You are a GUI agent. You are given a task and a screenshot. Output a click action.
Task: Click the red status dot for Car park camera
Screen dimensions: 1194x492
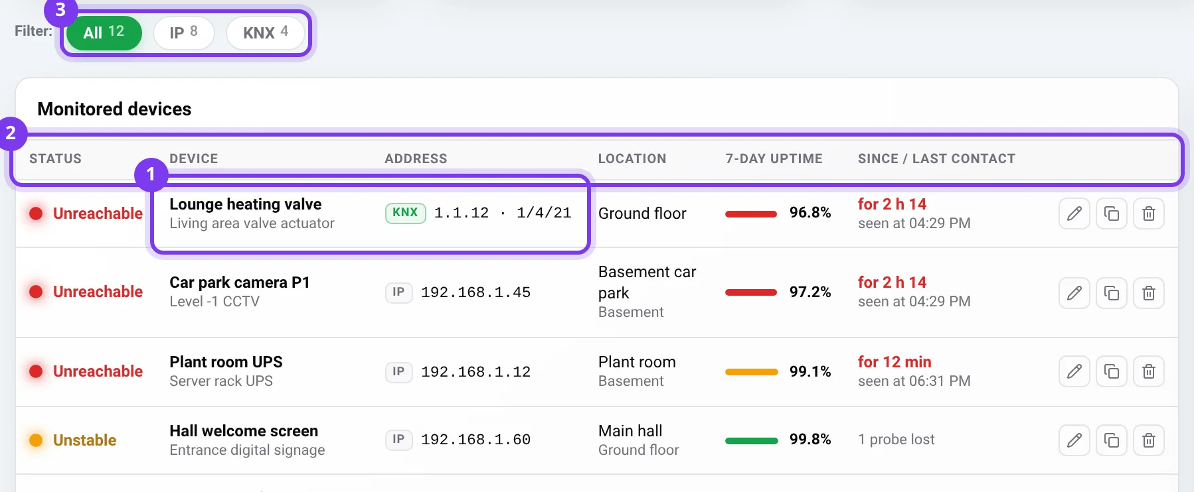point(37,292)
